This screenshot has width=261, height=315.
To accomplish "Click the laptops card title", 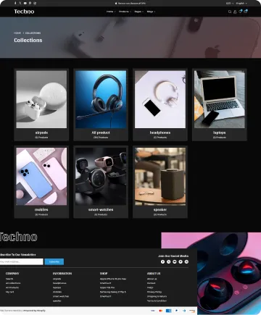I will (220, 133).
